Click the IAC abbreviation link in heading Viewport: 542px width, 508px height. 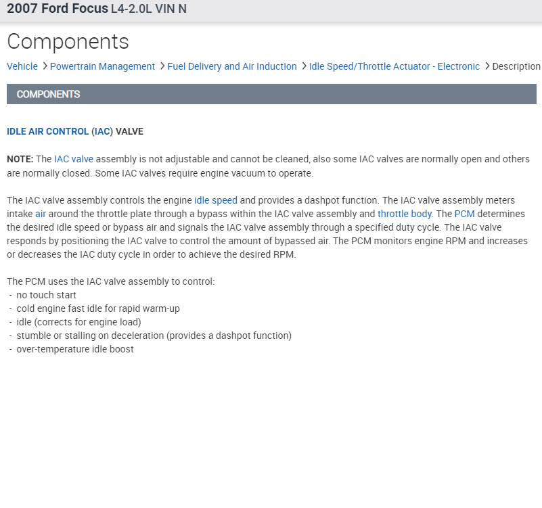[x=102, y=131]
